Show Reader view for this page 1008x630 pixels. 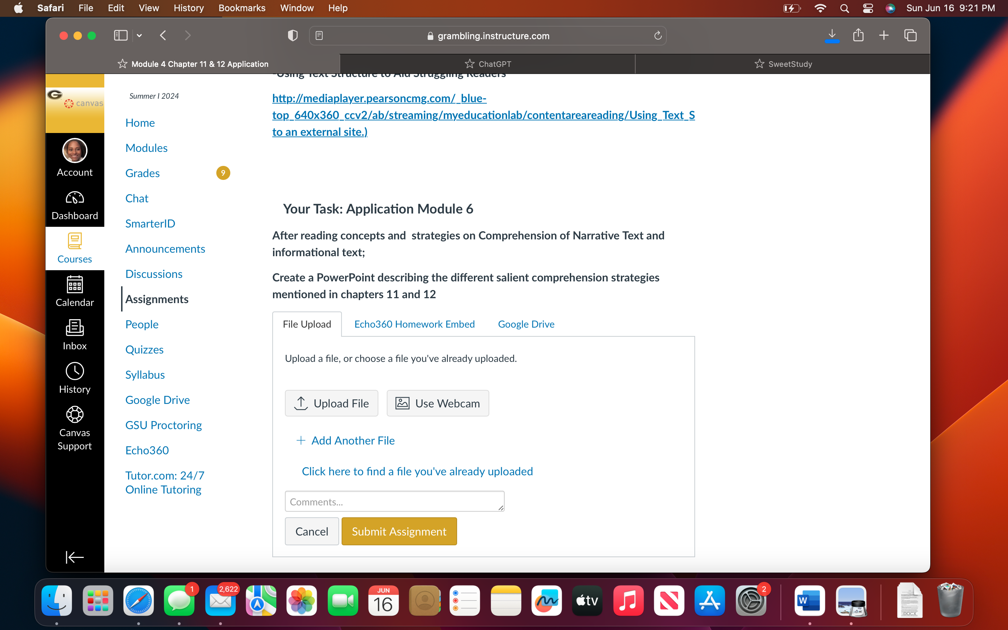[319, 36]
